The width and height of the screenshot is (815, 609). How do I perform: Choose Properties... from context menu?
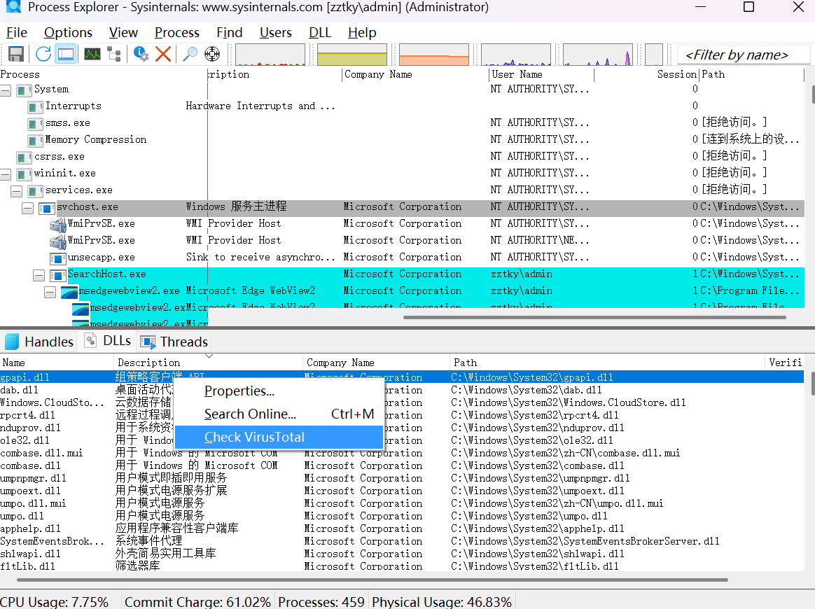click(x=279, y=391)
